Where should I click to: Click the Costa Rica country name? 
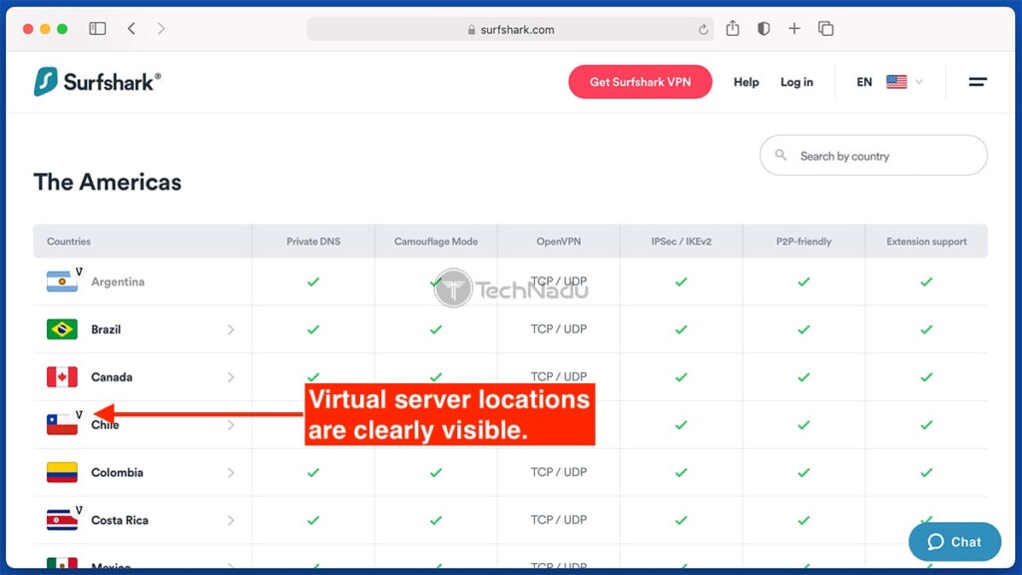120,519
